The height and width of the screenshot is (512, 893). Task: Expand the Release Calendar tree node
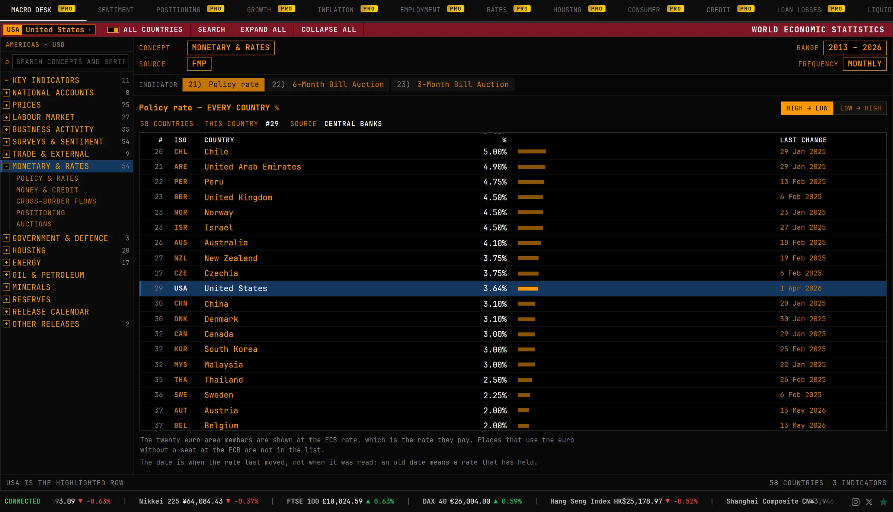click(6, 312)
